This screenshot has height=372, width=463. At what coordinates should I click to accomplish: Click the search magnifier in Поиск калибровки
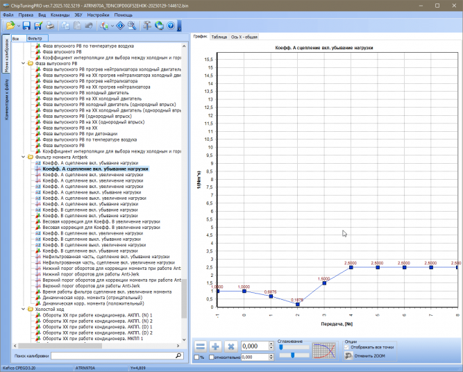pos(178,355)
